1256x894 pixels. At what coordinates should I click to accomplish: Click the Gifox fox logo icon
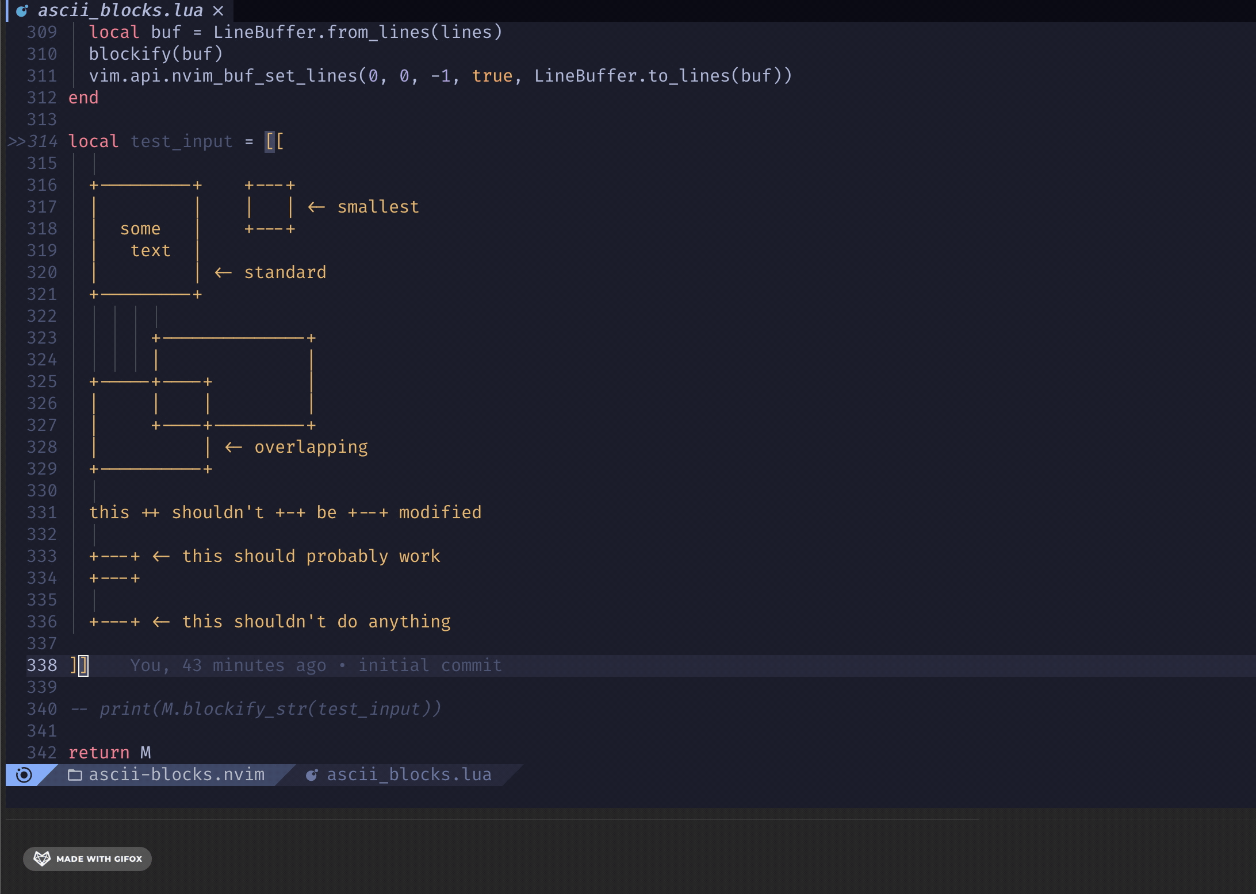coord(42,858)
